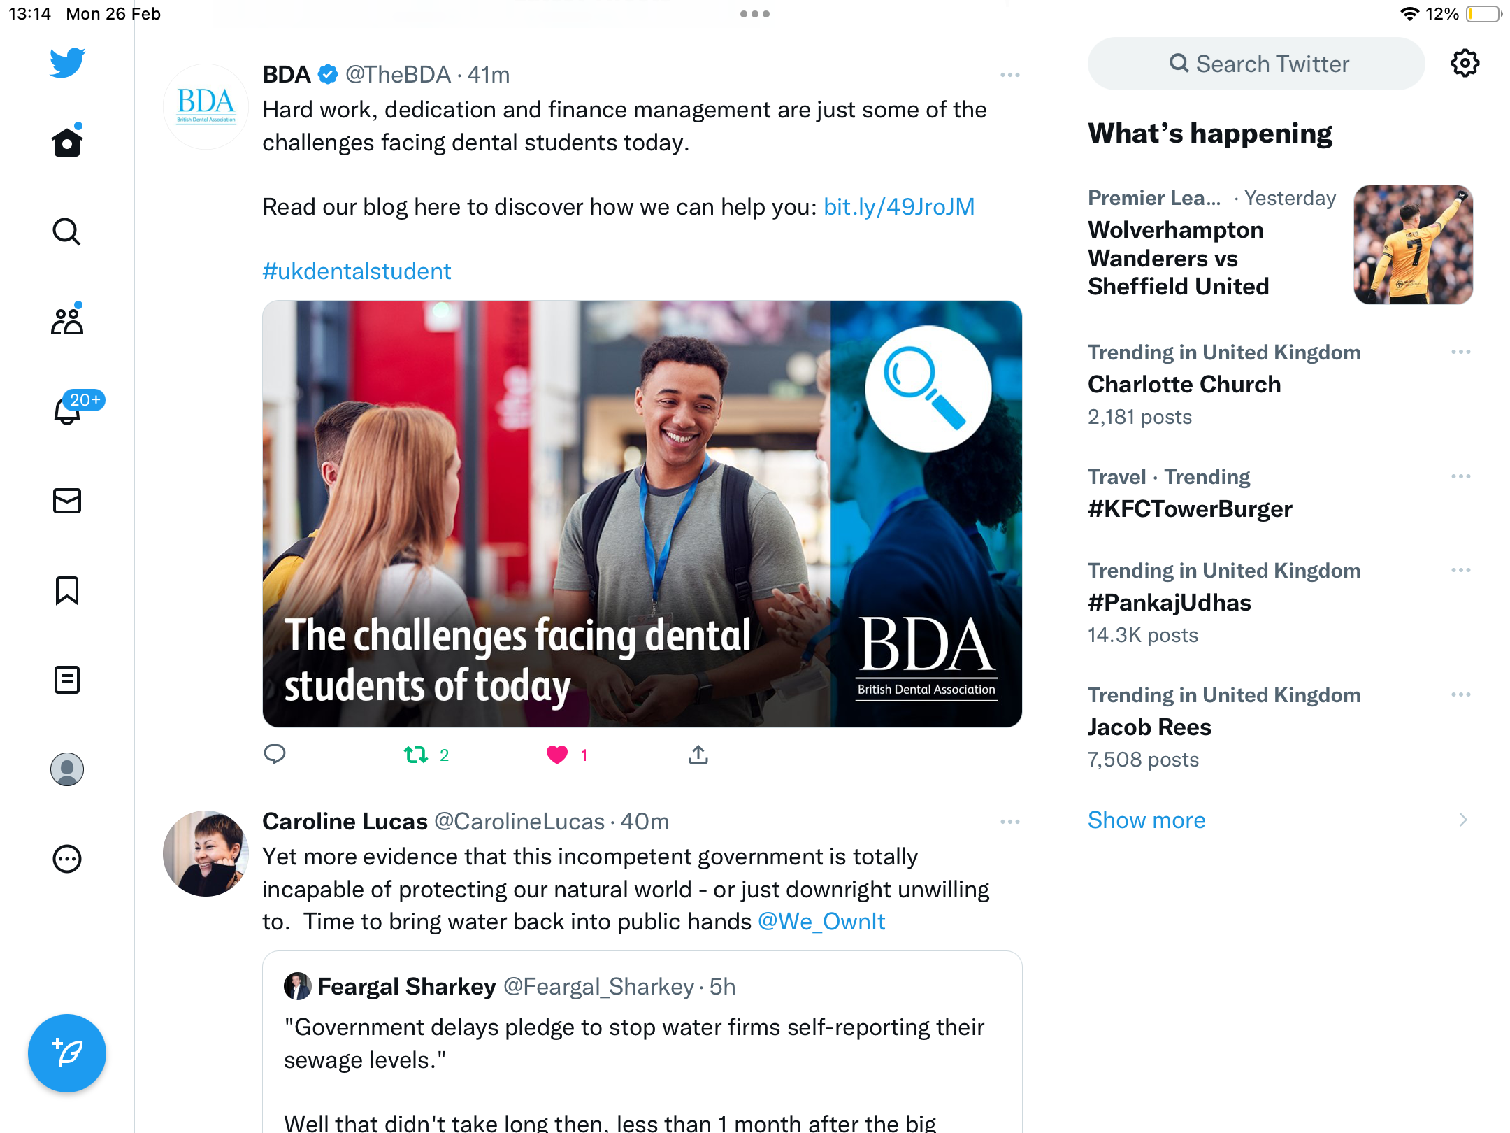Image resolution: width=1510 pixels, height=1133 pixels.
Task: Open the bit.ly/49JroJM link
Action: [x=899, y=207]
